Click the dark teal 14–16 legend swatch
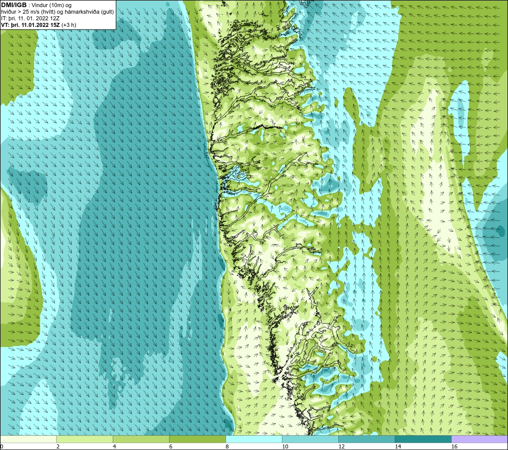The image size is (508, 450). click(423, 439)
